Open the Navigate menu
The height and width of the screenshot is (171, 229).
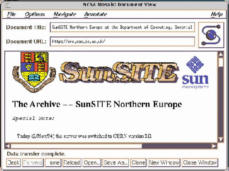[64, 14]
